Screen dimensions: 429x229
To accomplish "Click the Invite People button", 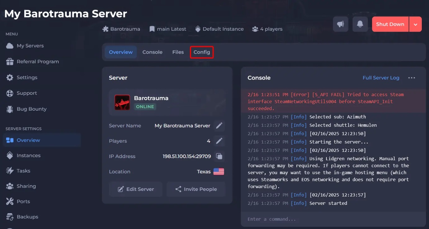I will pyautogui.click(x=196, y=189).
